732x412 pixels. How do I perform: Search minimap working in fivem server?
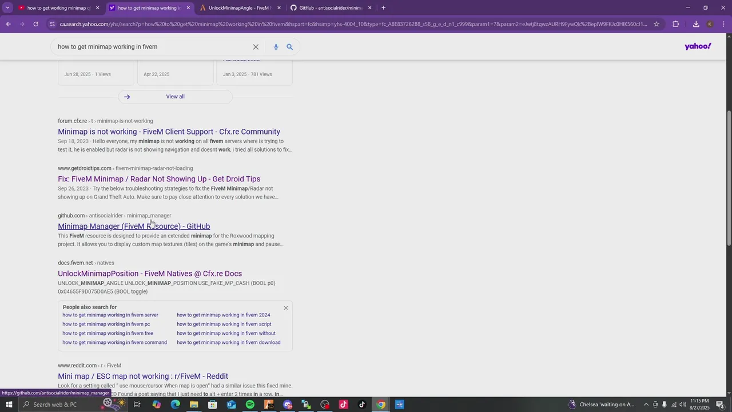pyautogui.click(x=110, y=315)
